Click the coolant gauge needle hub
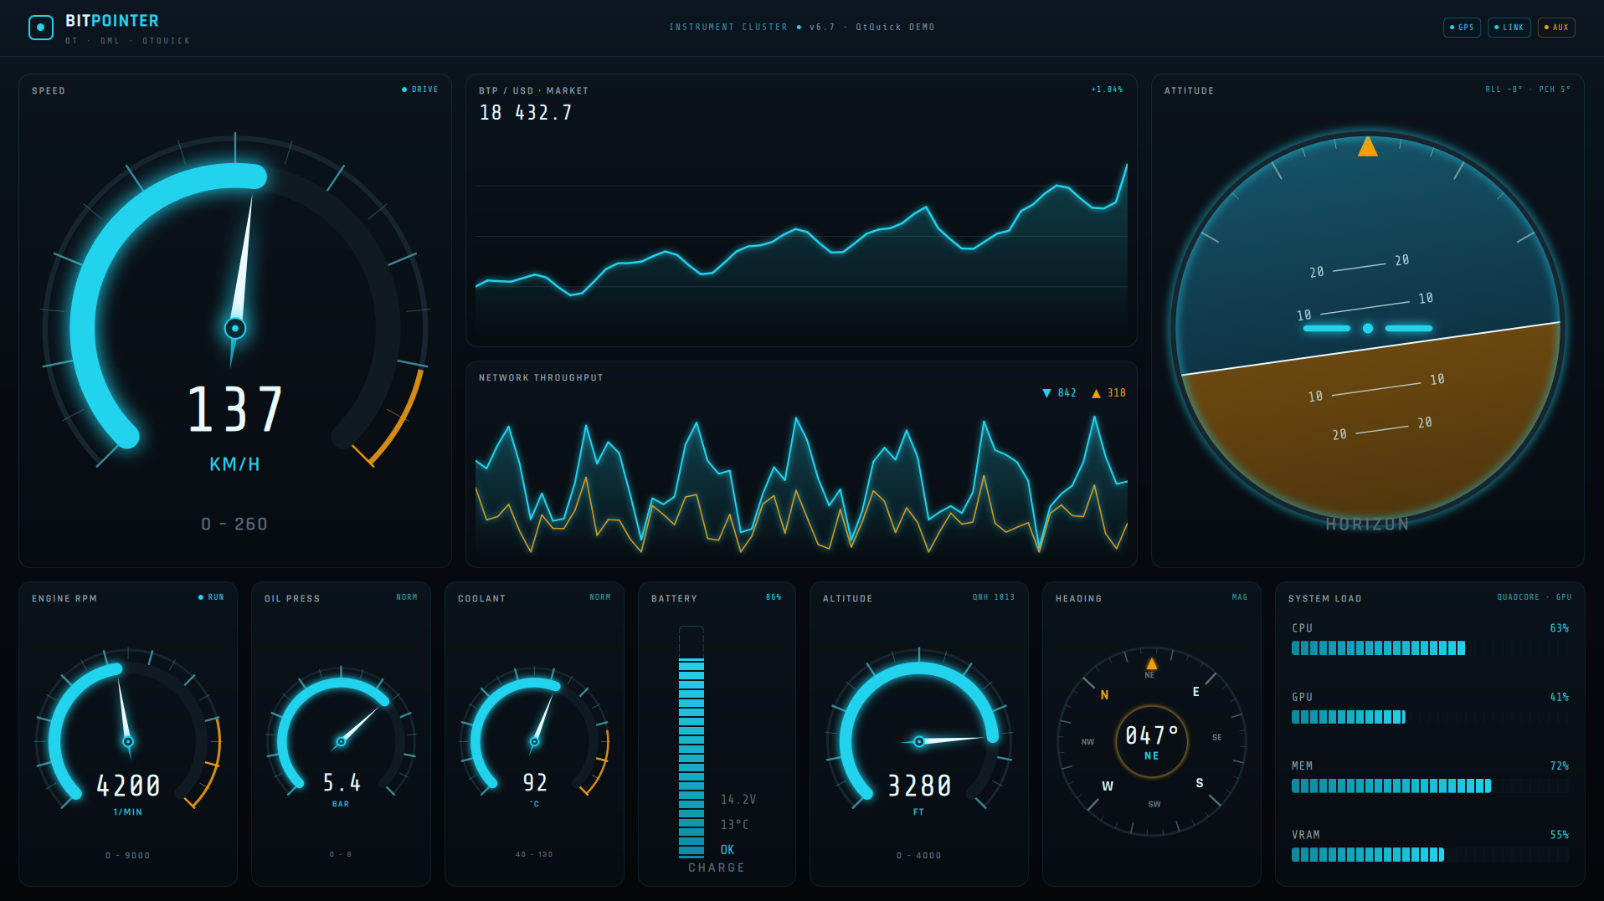This screenshot has width=1604, height=901. point(534,741)
